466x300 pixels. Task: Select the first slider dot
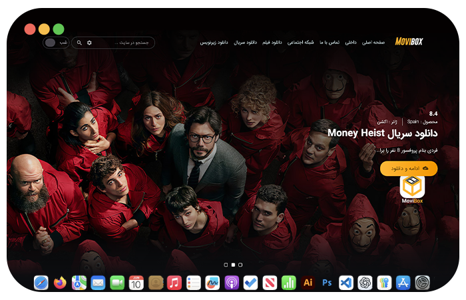click(226, 265)
